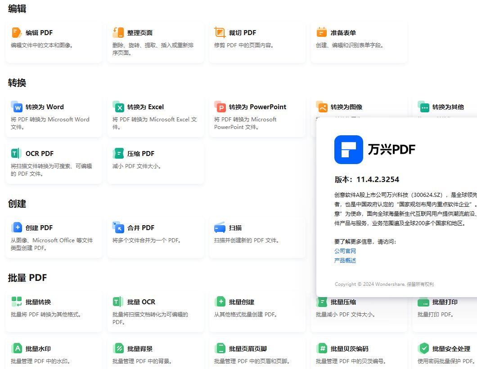Click the 批量 OCR icon
The height and width of the screenshot is (369, 477).
[x=118, y=302]
